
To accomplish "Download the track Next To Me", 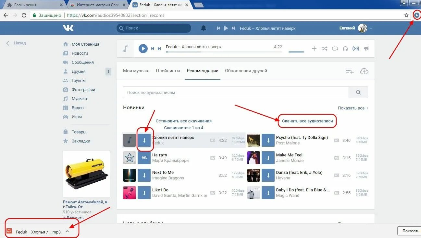I will point(144,175).
